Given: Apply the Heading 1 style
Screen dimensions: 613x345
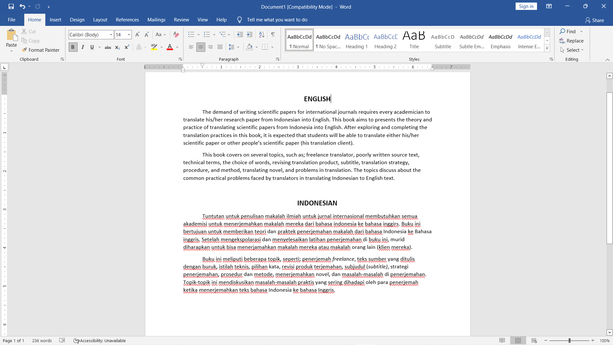Looking at the screenshot, I should 357,40.
